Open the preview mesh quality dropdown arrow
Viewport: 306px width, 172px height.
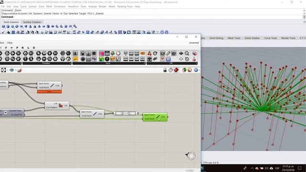pos(199,70)
